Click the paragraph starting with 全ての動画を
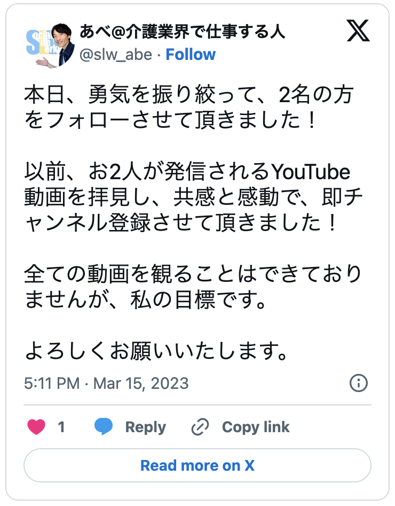 (193, 287)
